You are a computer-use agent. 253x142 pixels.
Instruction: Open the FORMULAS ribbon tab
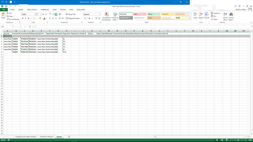tap(45, 10)
